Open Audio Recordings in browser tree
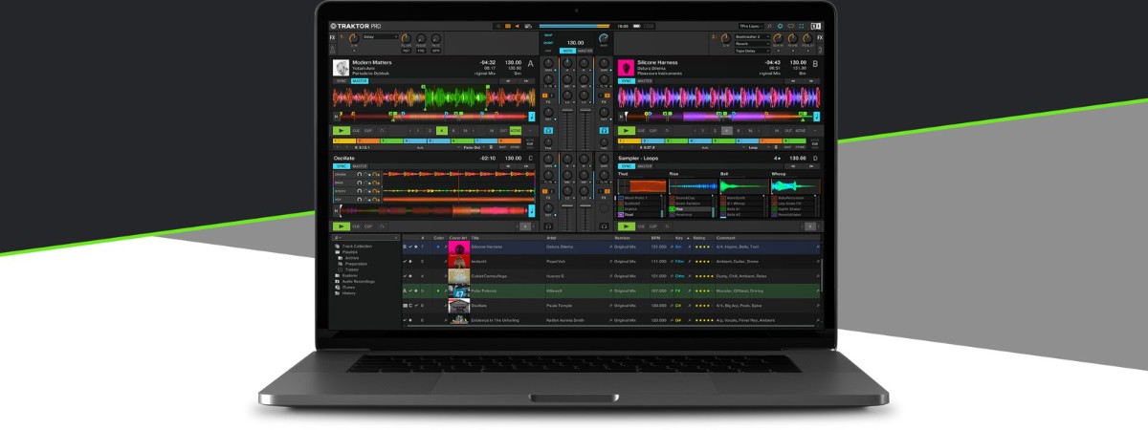This screenshot has width=1148, height=430. pyautogui.click(x=357, y=281)
